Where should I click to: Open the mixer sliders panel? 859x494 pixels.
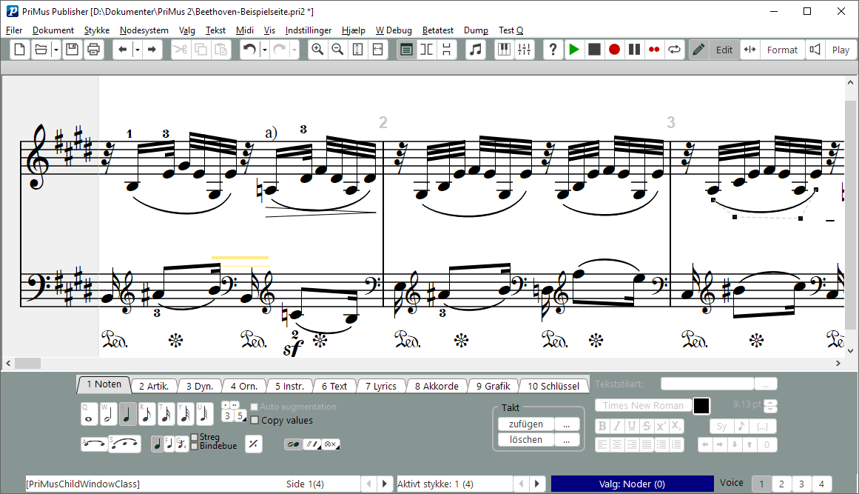525,50
